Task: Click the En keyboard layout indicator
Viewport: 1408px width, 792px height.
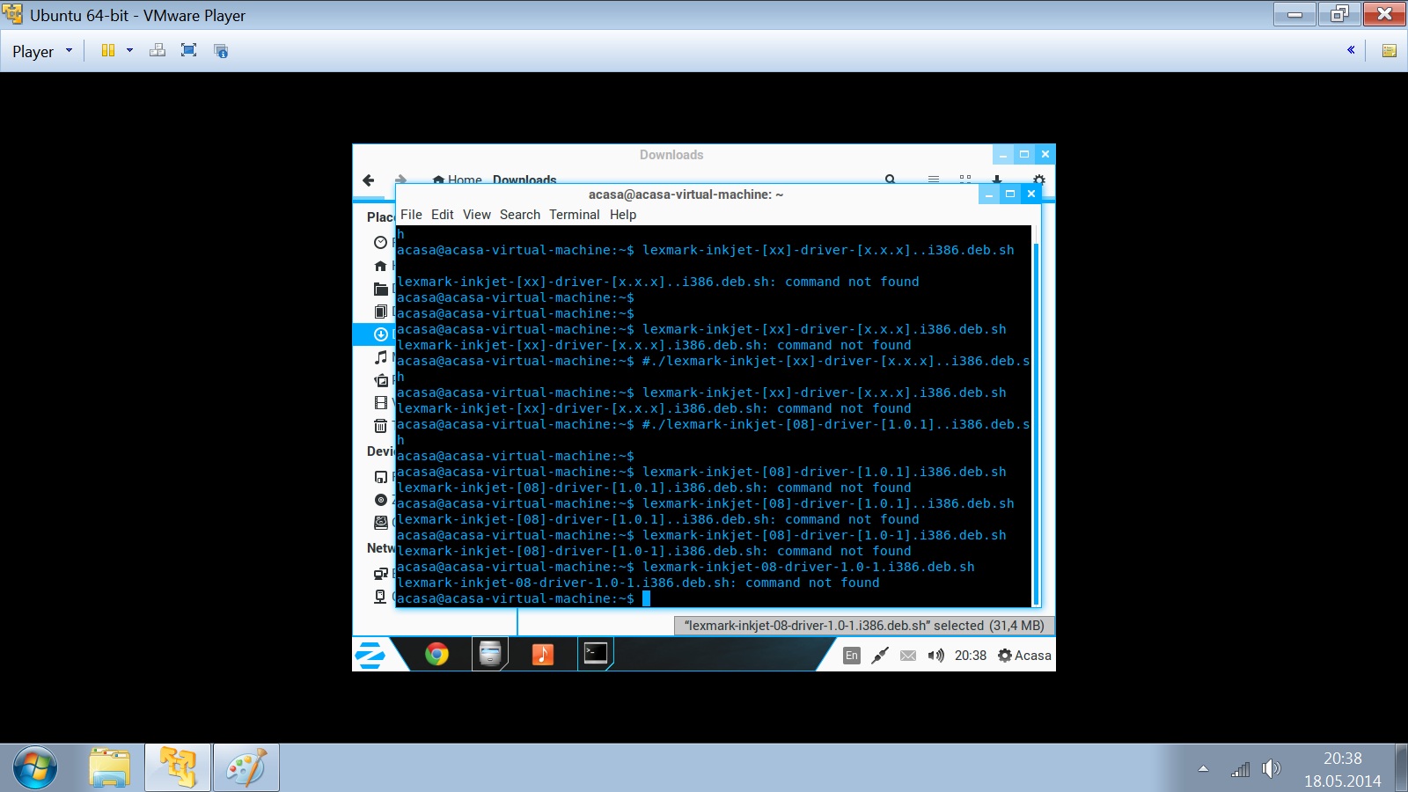Action: click(x=851, y=656)
